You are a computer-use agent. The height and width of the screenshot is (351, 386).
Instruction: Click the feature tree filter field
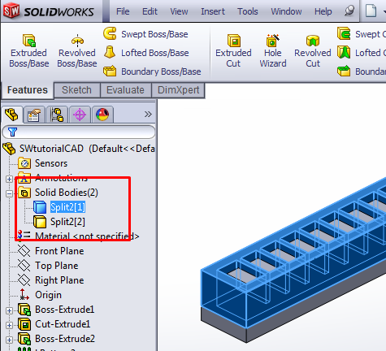[x=79, y=132]
